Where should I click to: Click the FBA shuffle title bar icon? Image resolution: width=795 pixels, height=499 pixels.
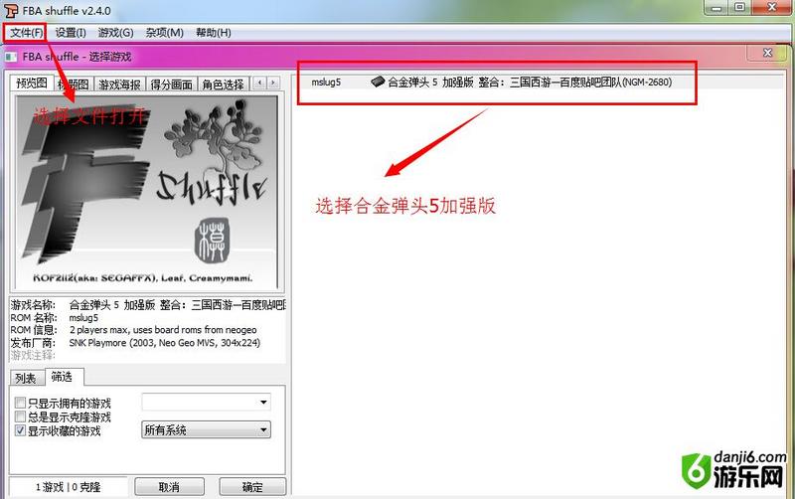(11, 10)
